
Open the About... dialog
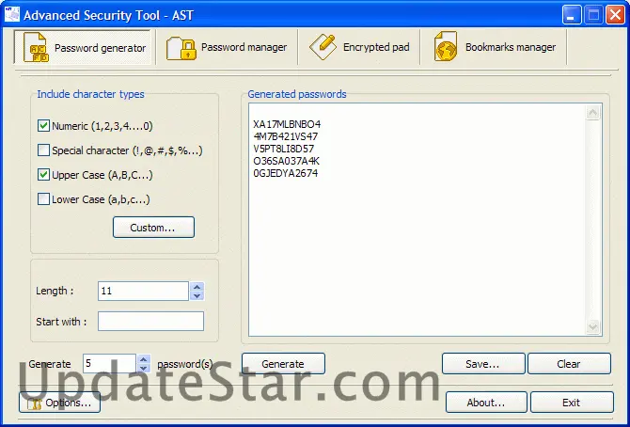pyautogui.click(x=486, y=403)
